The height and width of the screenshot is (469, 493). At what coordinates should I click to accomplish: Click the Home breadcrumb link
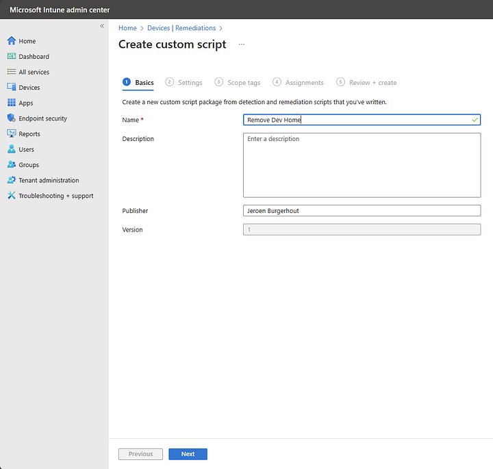pos(127,28)
